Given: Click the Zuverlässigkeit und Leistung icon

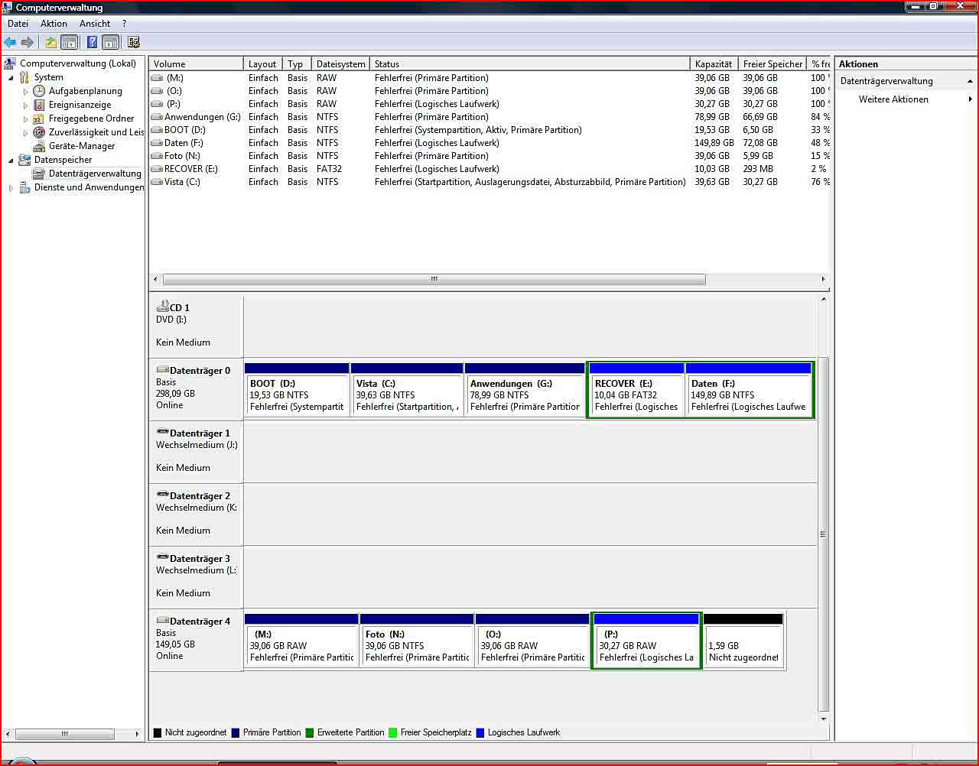Looking at the screenshot, I should (x=39, y=132).
